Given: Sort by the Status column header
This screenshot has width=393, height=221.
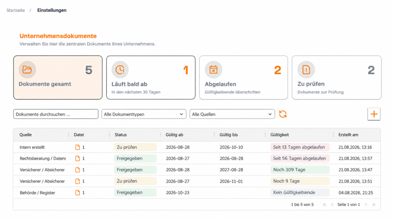Looking at the screenshot, I should [121, 135].
